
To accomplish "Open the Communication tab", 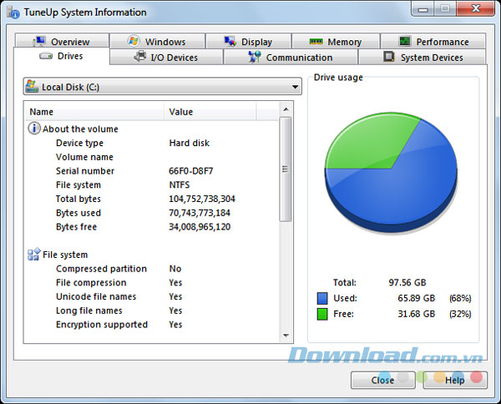I will click(291, 58).
